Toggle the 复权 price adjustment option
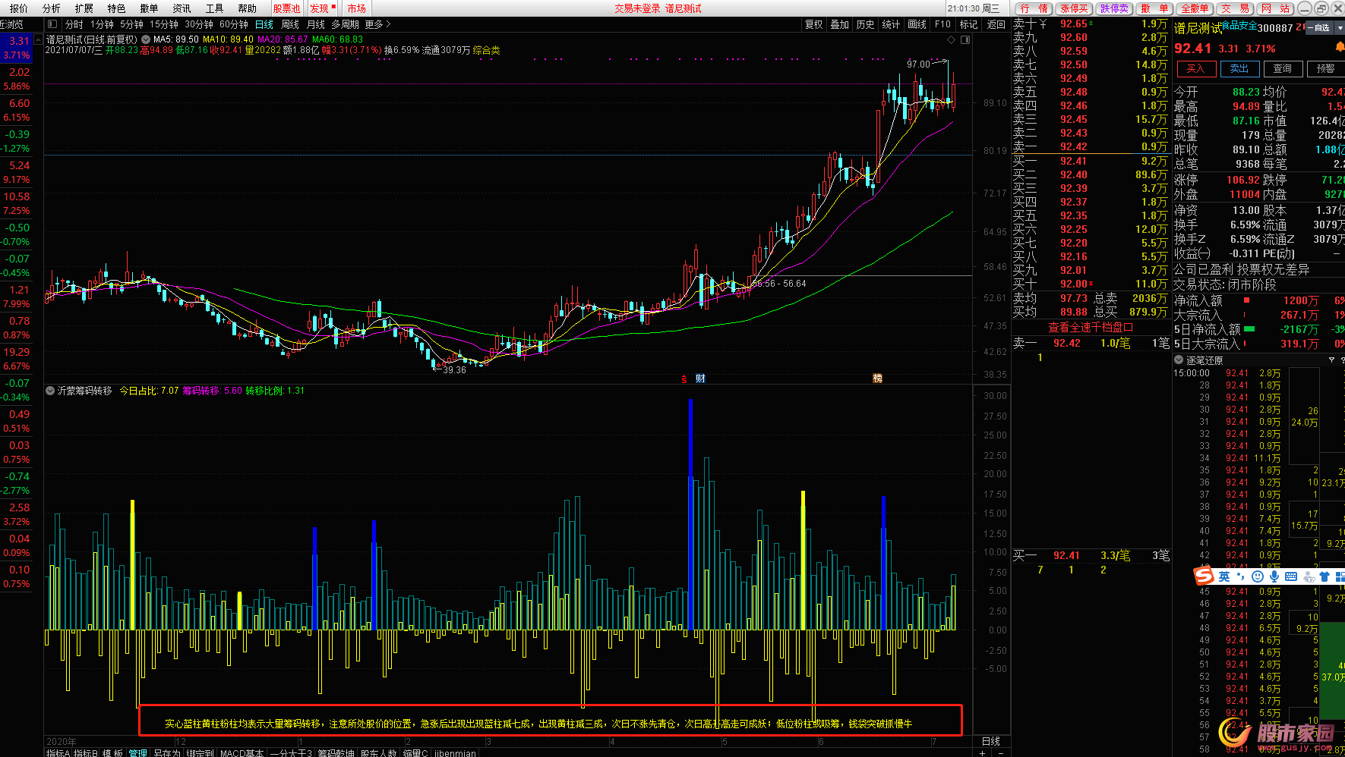 coord(813,24)
